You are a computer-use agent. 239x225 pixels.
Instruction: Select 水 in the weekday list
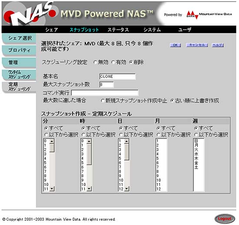[196, 154]
